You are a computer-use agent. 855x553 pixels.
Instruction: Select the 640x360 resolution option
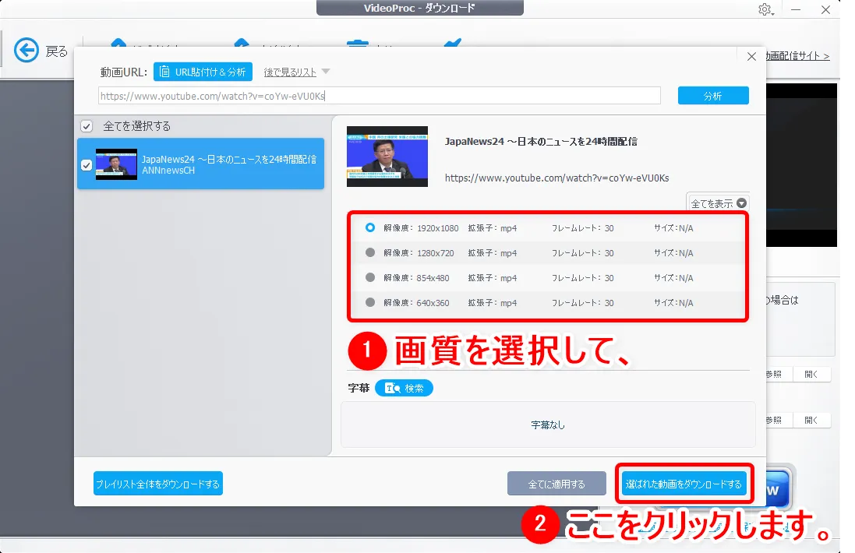[370, 302]
